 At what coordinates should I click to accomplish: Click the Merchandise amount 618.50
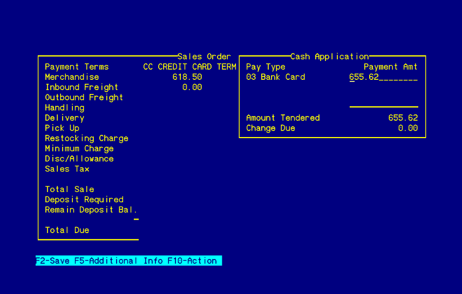[x=187, y=77]
